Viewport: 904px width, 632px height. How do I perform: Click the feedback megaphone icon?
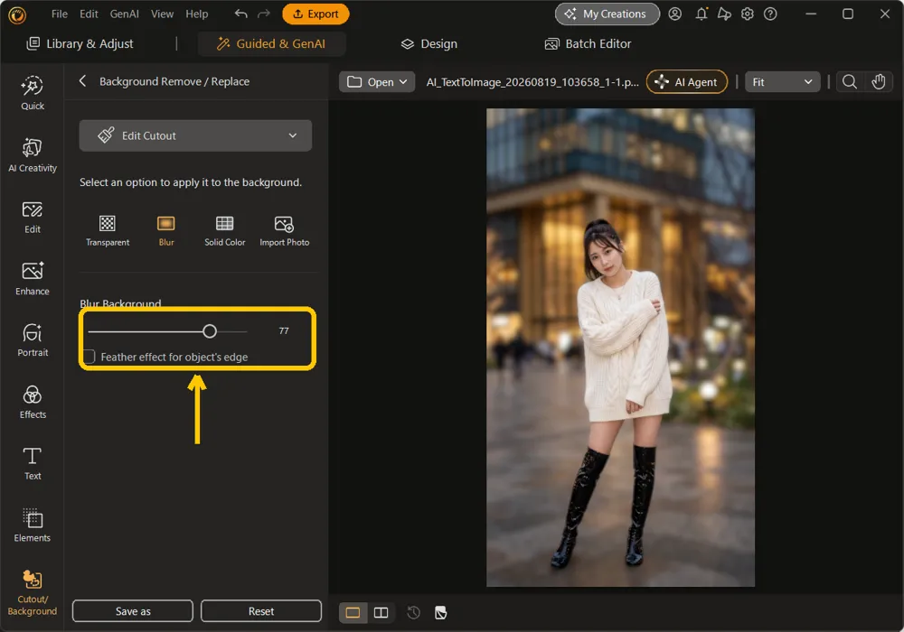point(724,14)
